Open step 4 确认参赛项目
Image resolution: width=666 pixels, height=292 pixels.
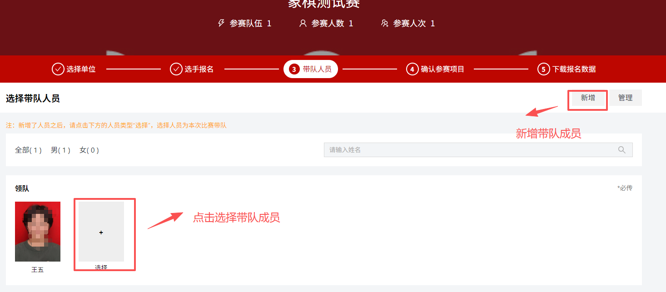(x=435, y=69)
